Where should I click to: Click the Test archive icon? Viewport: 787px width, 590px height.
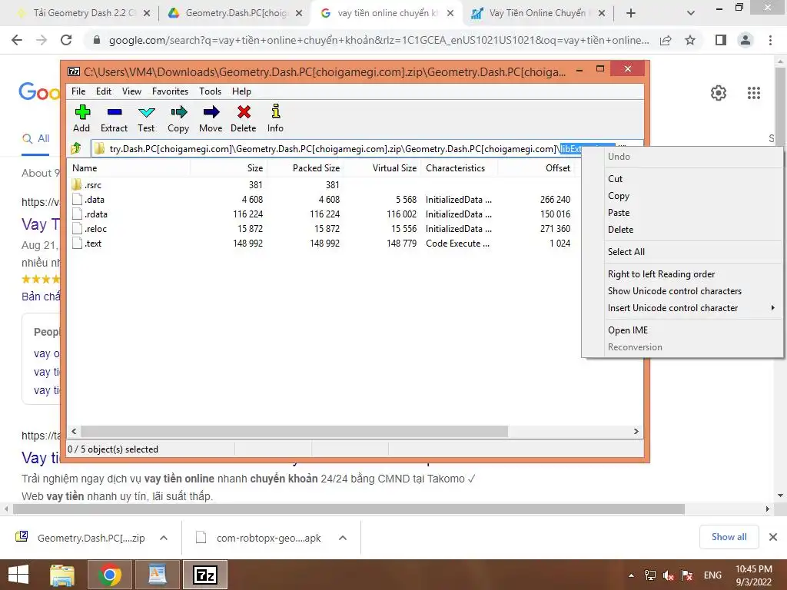146,112
